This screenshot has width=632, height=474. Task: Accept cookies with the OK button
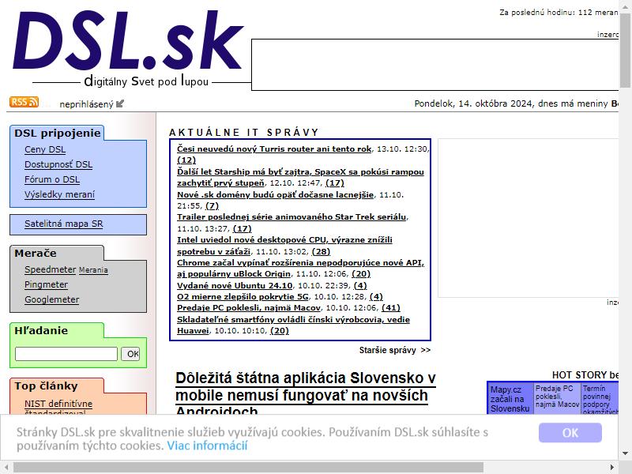(570, 433)
